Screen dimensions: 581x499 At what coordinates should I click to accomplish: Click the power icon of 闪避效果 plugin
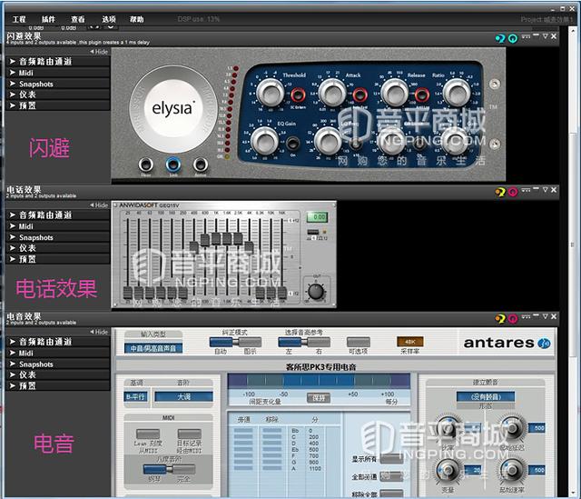coord(513,38)
